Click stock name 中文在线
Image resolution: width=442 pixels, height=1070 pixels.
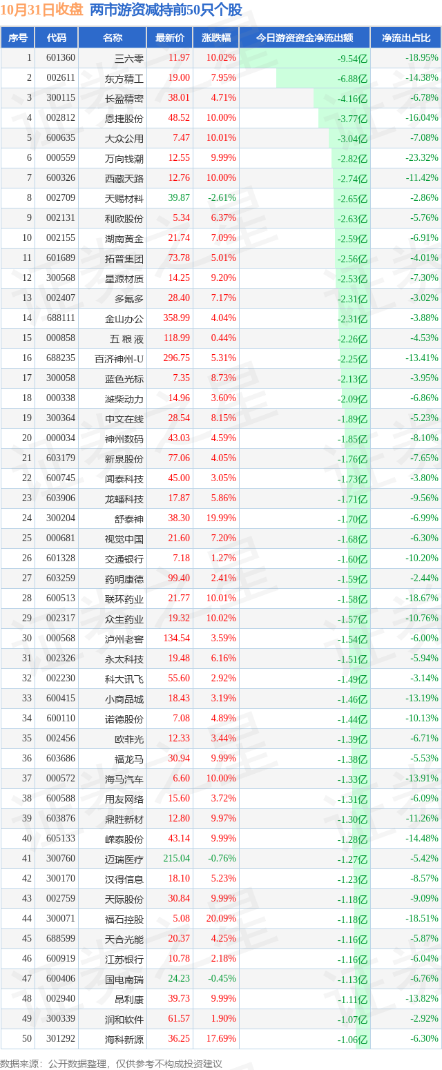124,418
